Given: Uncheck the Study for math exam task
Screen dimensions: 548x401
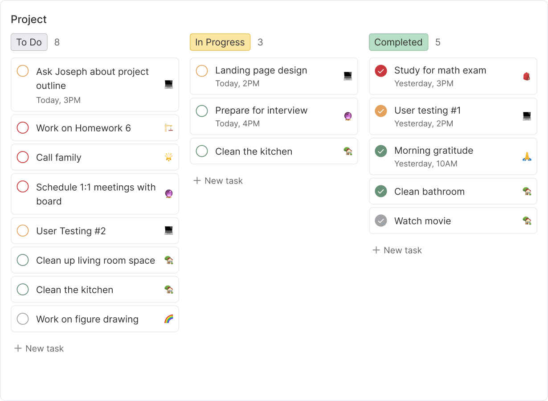Looking at the screenshot, I should click(381, 70).
